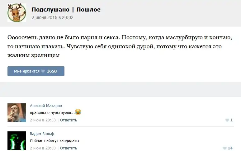The width and height of the screenshot is (241, 151).
Task: Open Вадим Вольф's avatar photo
Action: (x=17, y=141)
